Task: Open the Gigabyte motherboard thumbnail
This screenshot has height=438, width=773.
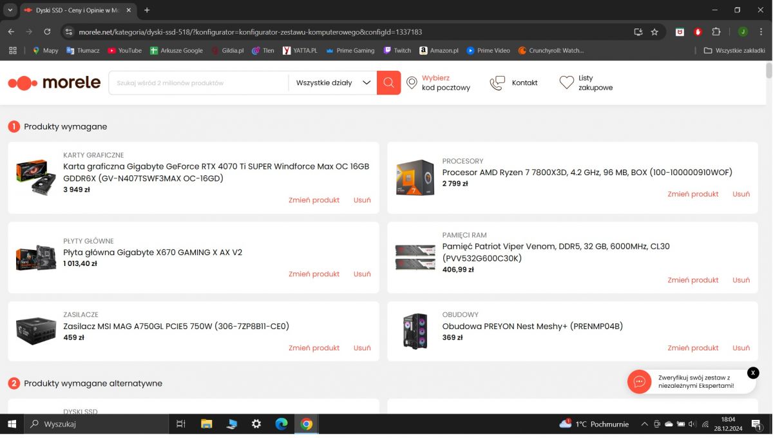Action: coord(36,258)
